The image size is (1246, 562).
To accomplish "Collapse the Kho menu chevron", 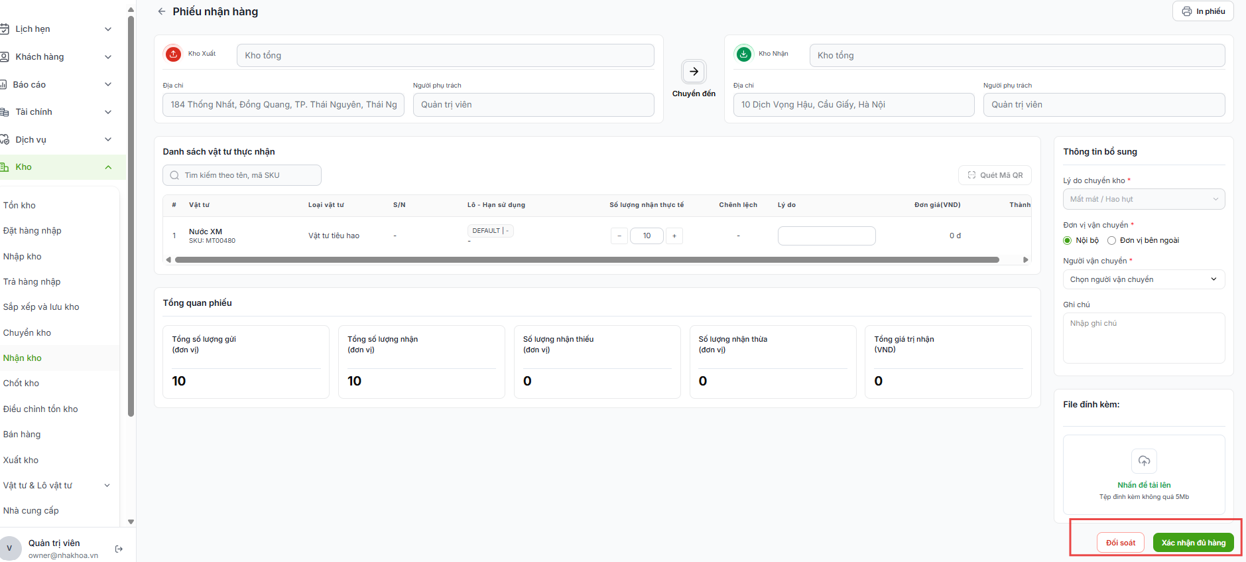I will (x=108, y=167).
